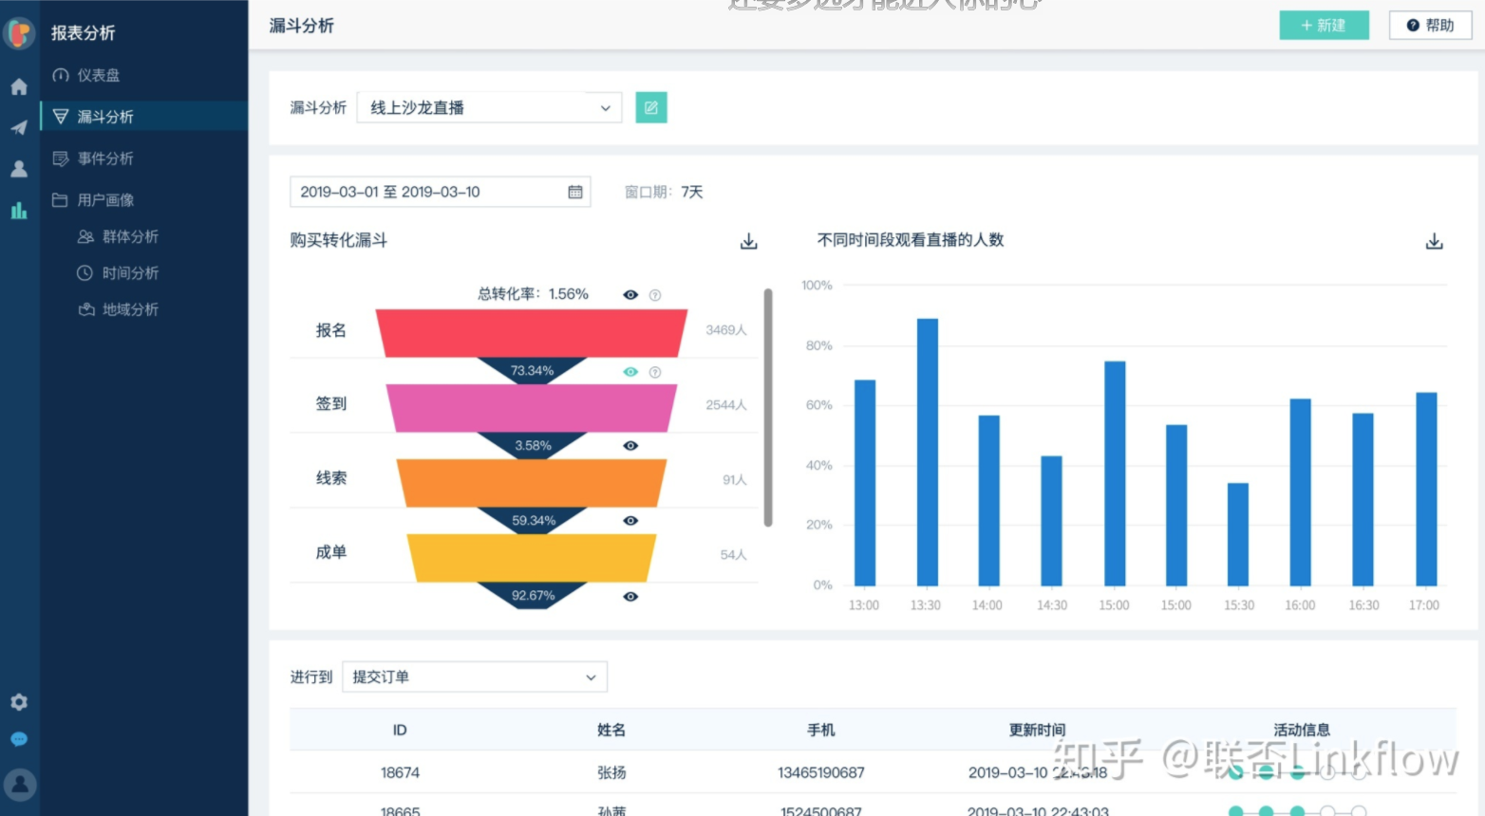Click the funnel chart vertical scrollbar
This screenshot has width=1485, height=816.
(x=768, y=408)
